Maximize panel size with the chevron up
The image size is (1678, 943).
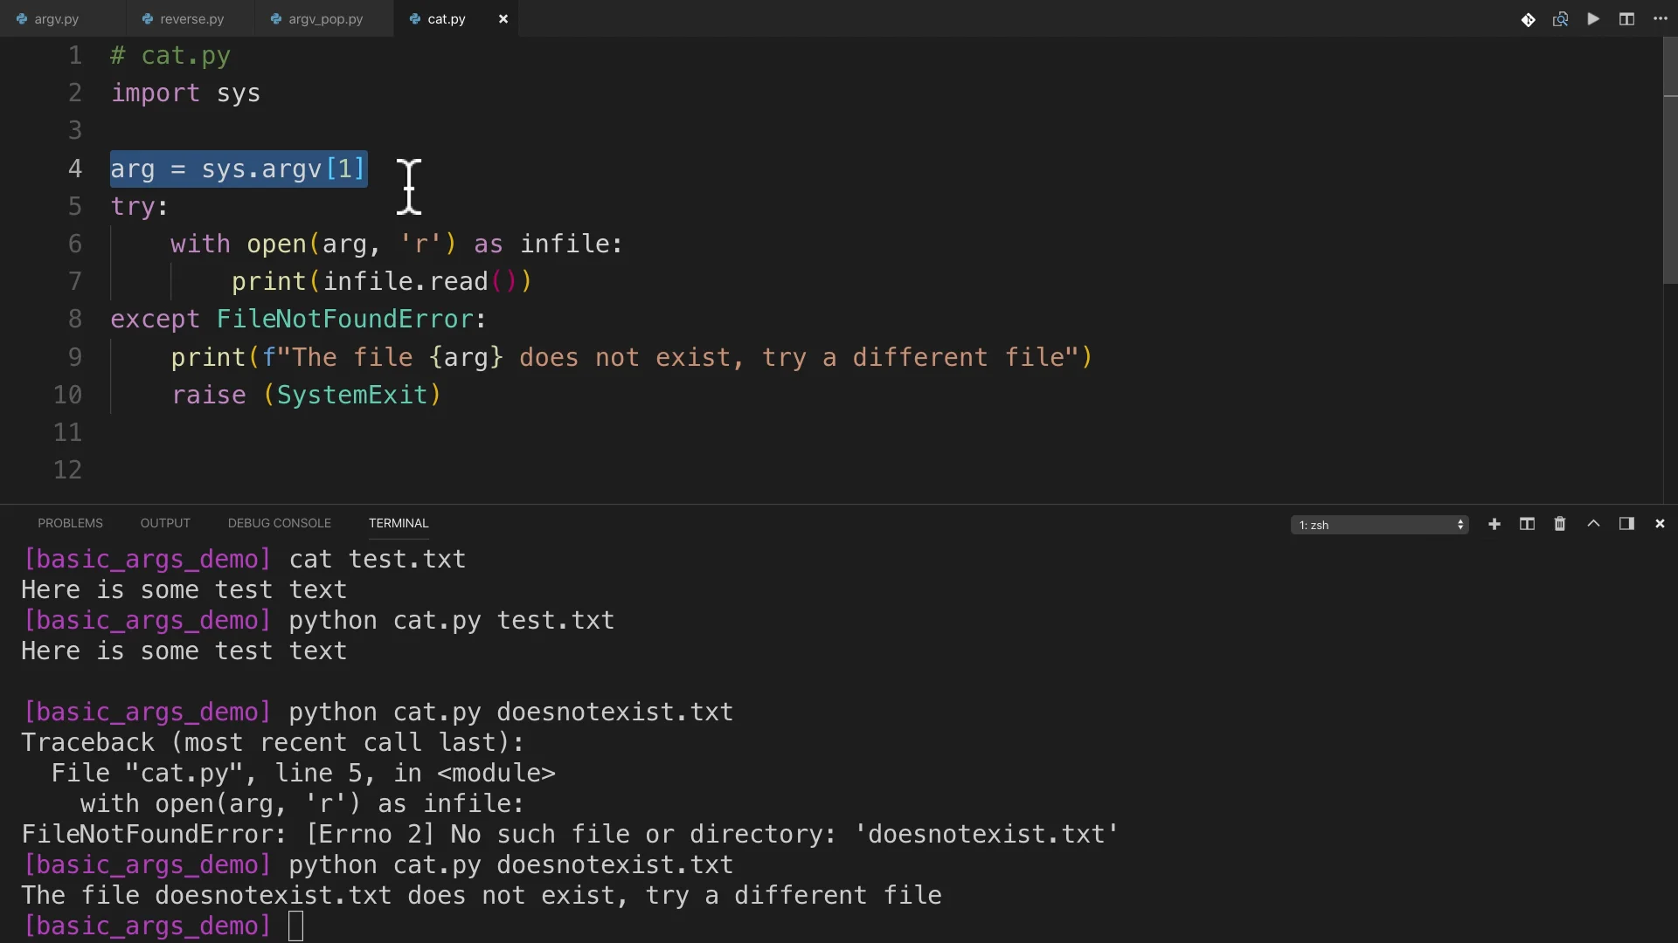pyautogui.click(x=1593, y=524)
